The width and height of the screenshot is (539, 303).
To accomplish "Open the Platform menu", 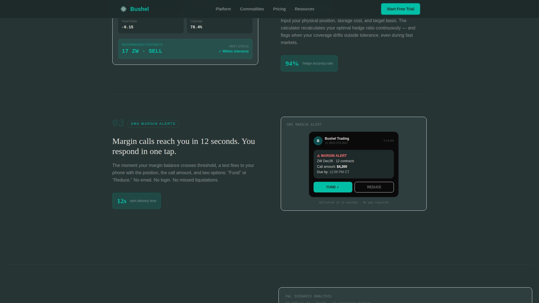I will point(223,9).
